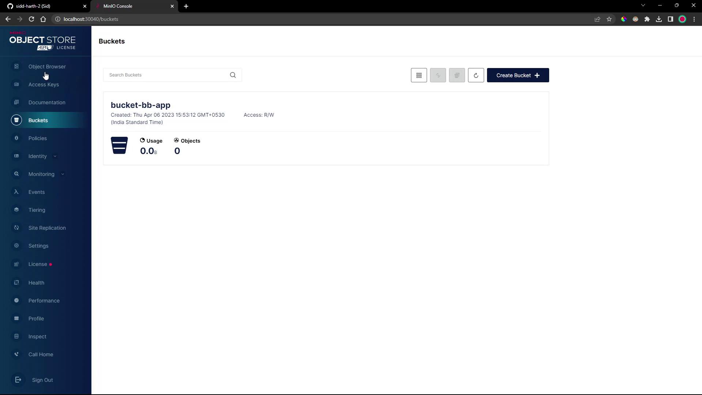Click the select multiple buckets grid icon
The width and height of the screenshot is (702, 395).
pos(419,75)
